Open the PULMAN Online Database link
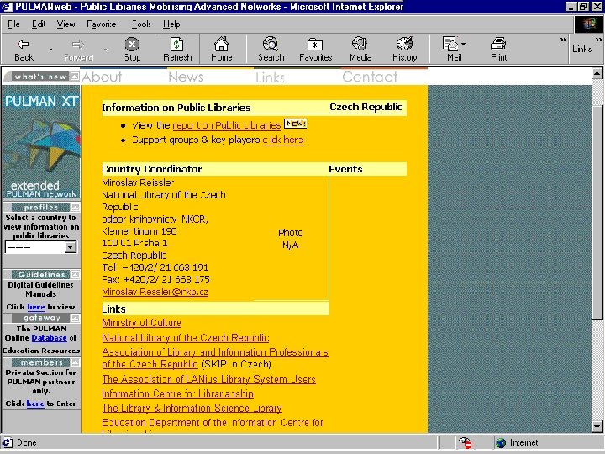This screenshot has height=454, width=605. coord(49,338)
